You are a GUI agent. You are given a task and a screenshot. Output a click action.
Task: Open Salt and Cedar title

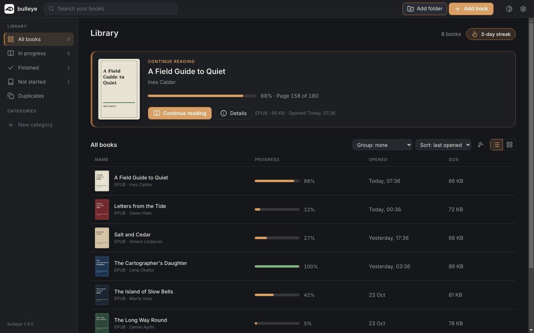[x=132, y=235]
